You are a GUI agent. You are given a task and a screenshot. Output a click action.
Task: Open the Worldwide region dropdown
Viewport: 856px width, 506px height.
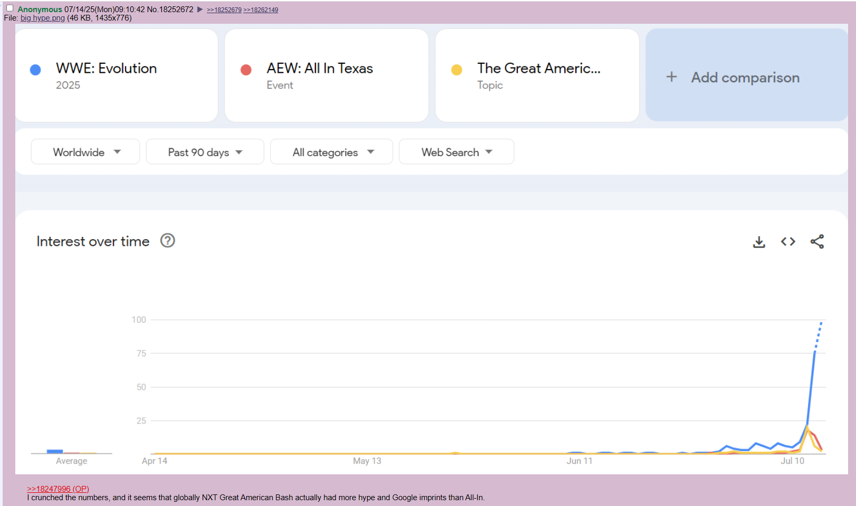[85, 152]
